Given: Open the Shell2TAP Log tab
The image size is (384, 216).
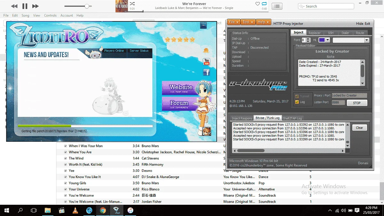Looking at the screenshot, I should (x=292, y=118).
